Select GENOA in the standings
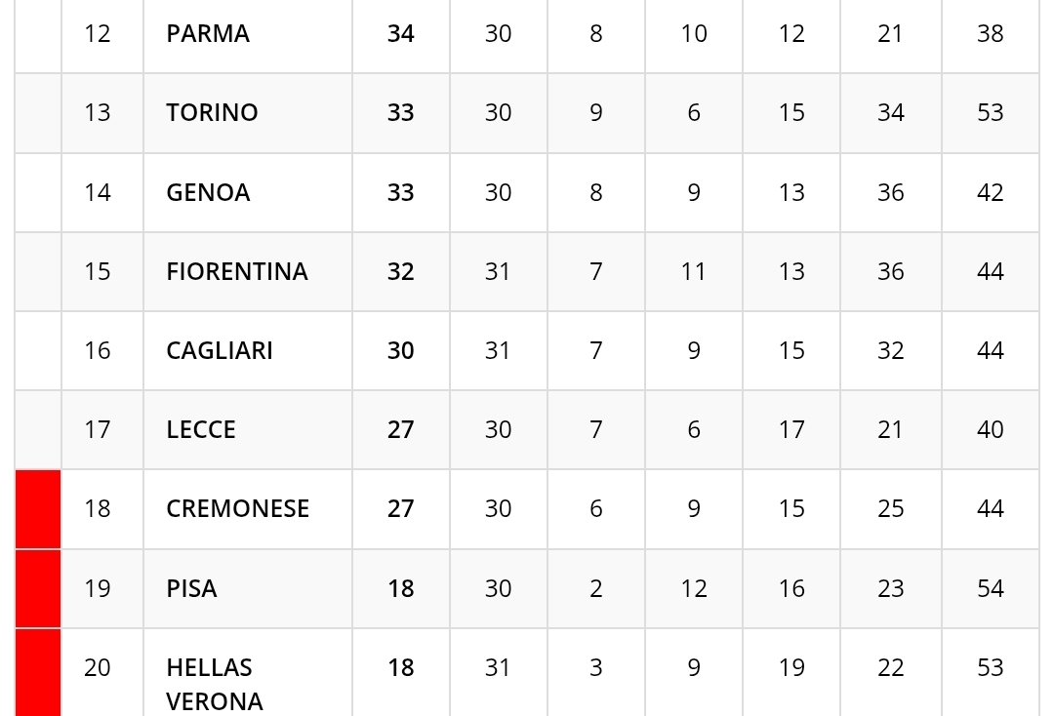 coord(208,193)
